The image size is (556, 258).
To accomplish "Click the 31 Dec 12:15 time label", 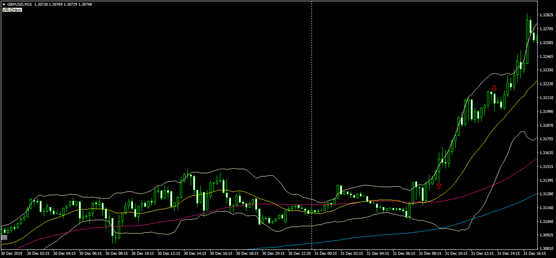I will tap(482, 254).
